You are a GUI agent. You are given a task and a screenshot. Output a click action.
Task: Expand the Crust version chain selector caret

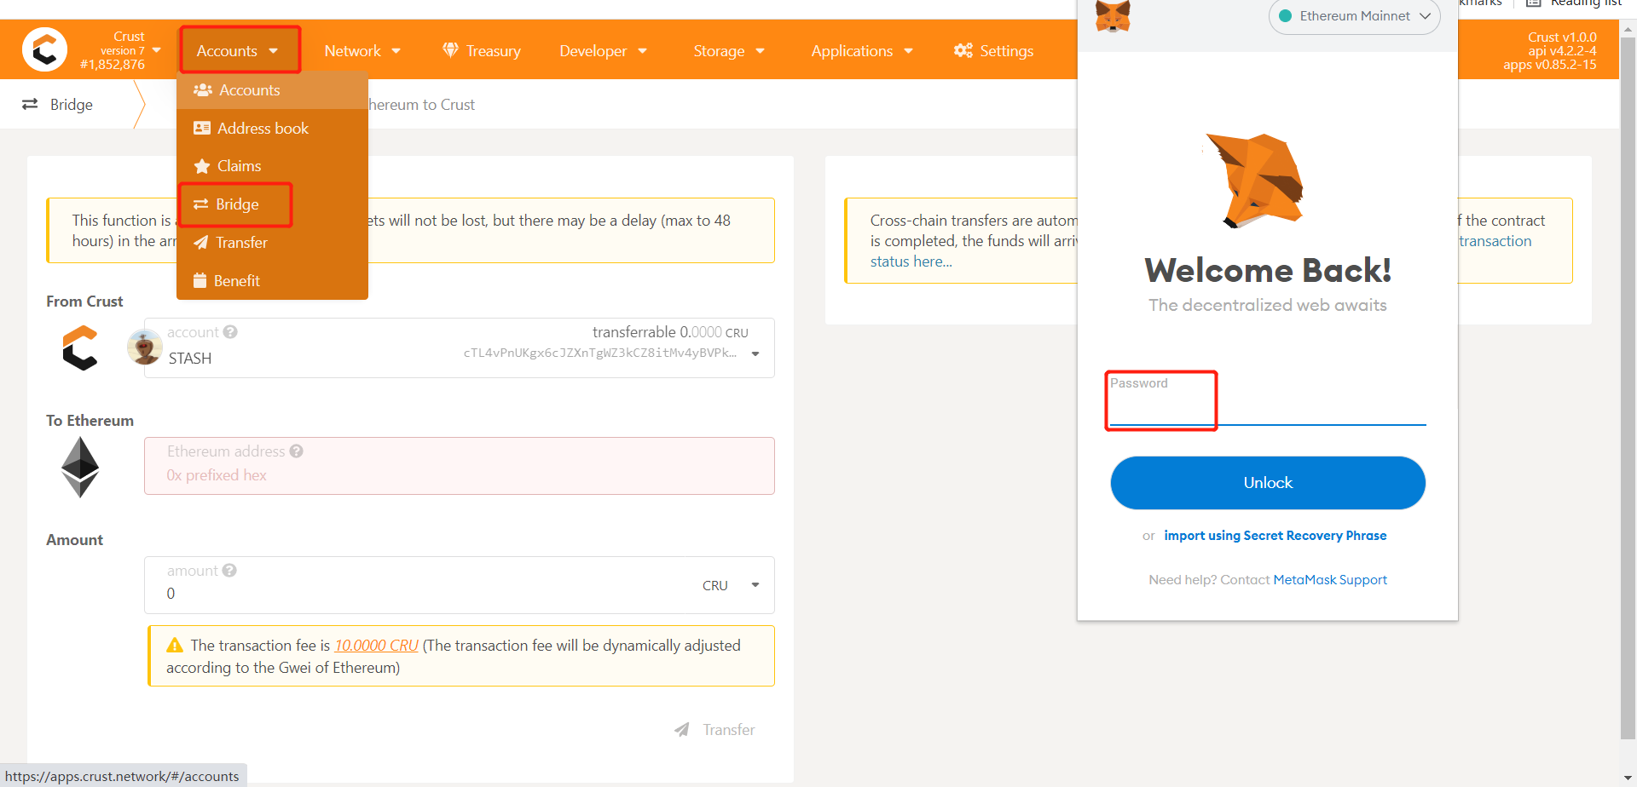(157, 50)
